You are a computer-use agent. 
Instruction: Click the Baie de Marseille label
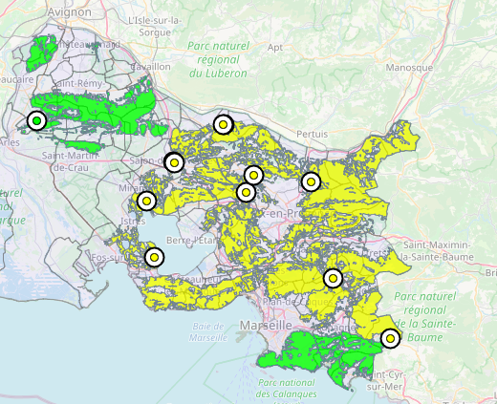pos(208,331)
